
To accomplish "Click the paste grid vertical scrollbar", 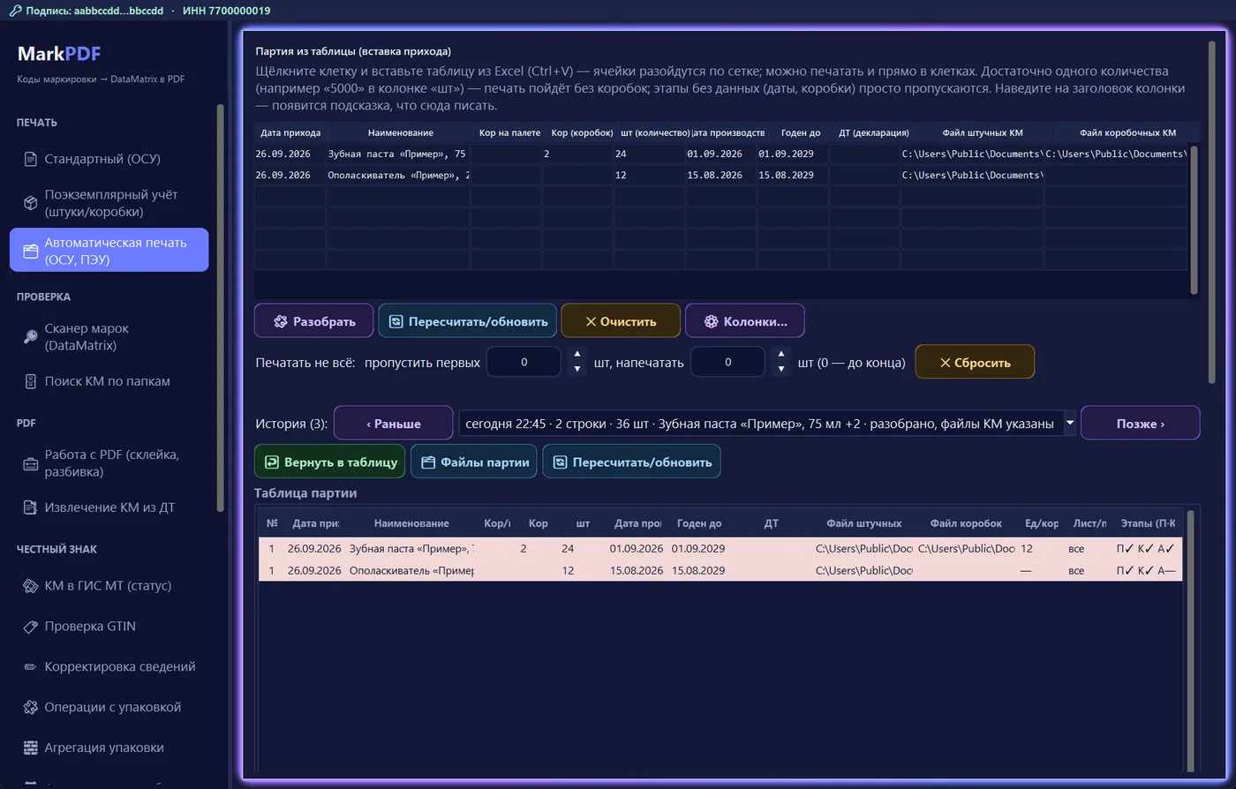I will (x=1194, y=219).
